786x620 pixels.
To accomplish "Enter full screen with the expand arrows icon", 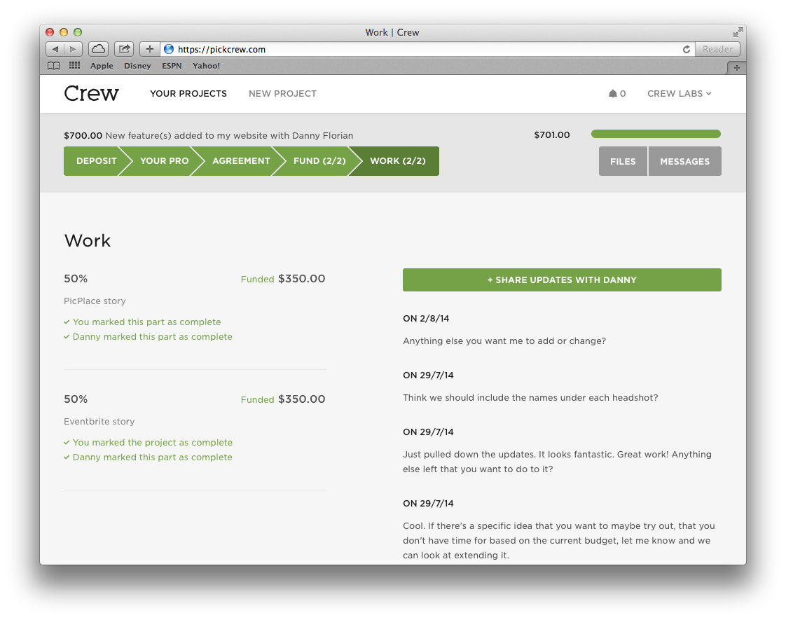I will coord(738,33).
